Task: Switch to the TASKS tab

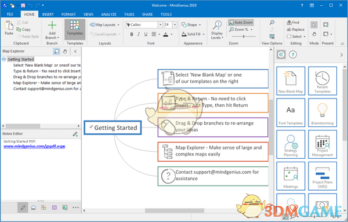Action: (x=129, y=14)
